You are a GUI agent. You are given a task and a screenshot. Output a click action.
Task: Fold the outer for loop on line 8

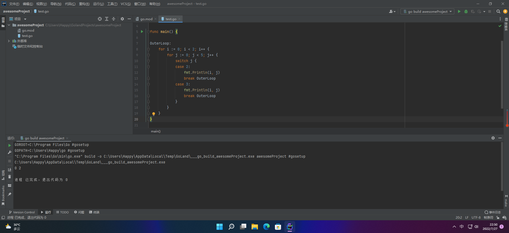(148, 49)
